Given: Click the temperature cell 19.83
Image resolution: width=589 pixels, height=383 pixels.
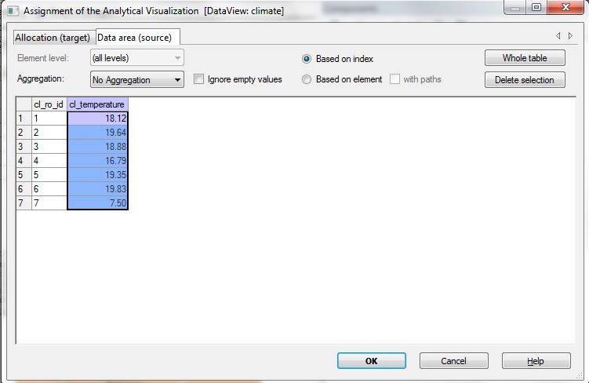Looking at the screenshot, I should [x=98, y=188].
